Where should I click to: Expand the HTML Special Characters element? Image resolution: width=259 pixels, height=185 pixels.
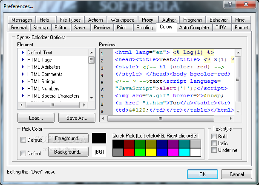click(23, 95)
